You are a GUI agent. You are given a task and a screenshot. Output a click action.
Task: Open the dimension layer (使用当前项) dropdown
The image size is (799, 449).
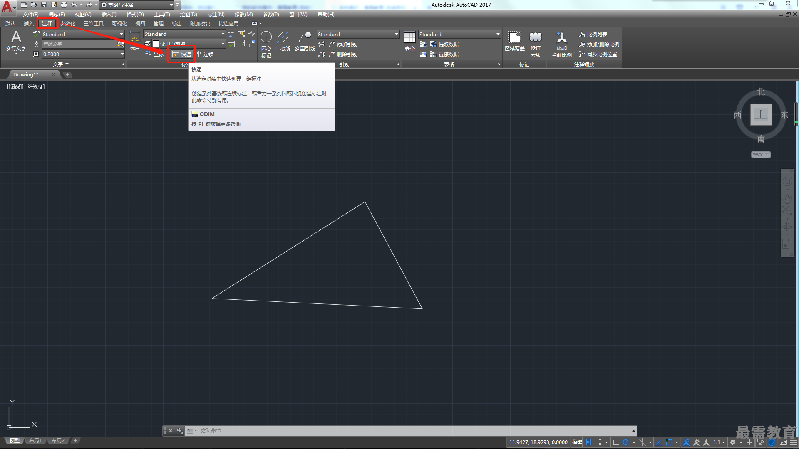188,44
